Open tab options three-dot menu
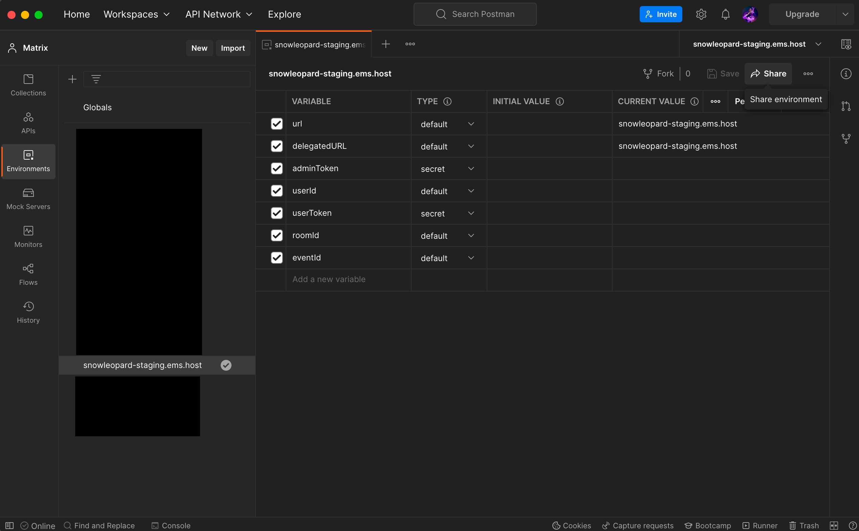This screenshot has height=531, width=859. pyautogui.click(x=410, y=44)
